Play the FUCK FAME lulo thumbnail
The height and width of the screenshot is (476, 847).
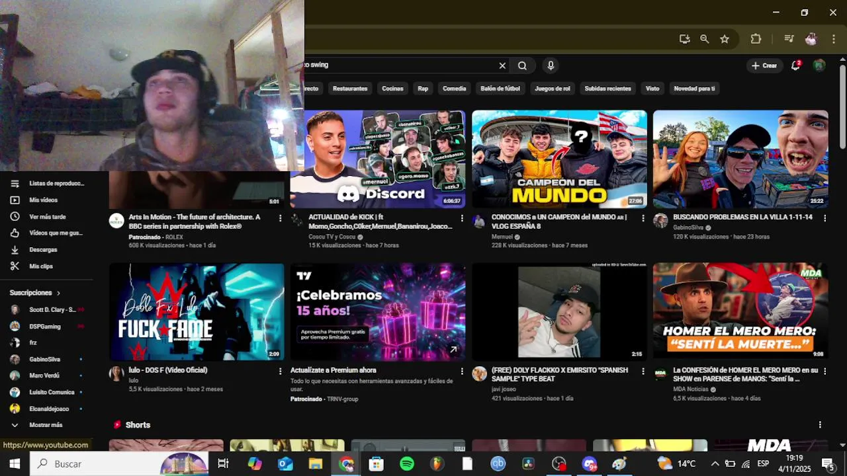point(197,312)
